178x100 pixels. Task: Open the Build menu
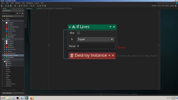[12, 3]
